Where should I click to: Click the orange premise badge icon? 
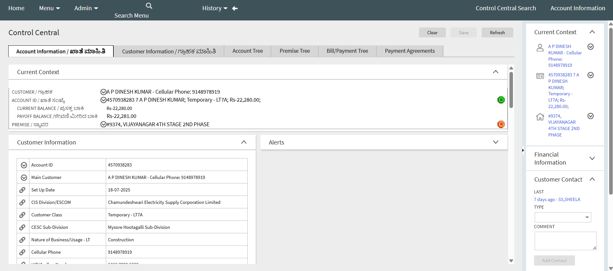(501, 124)
